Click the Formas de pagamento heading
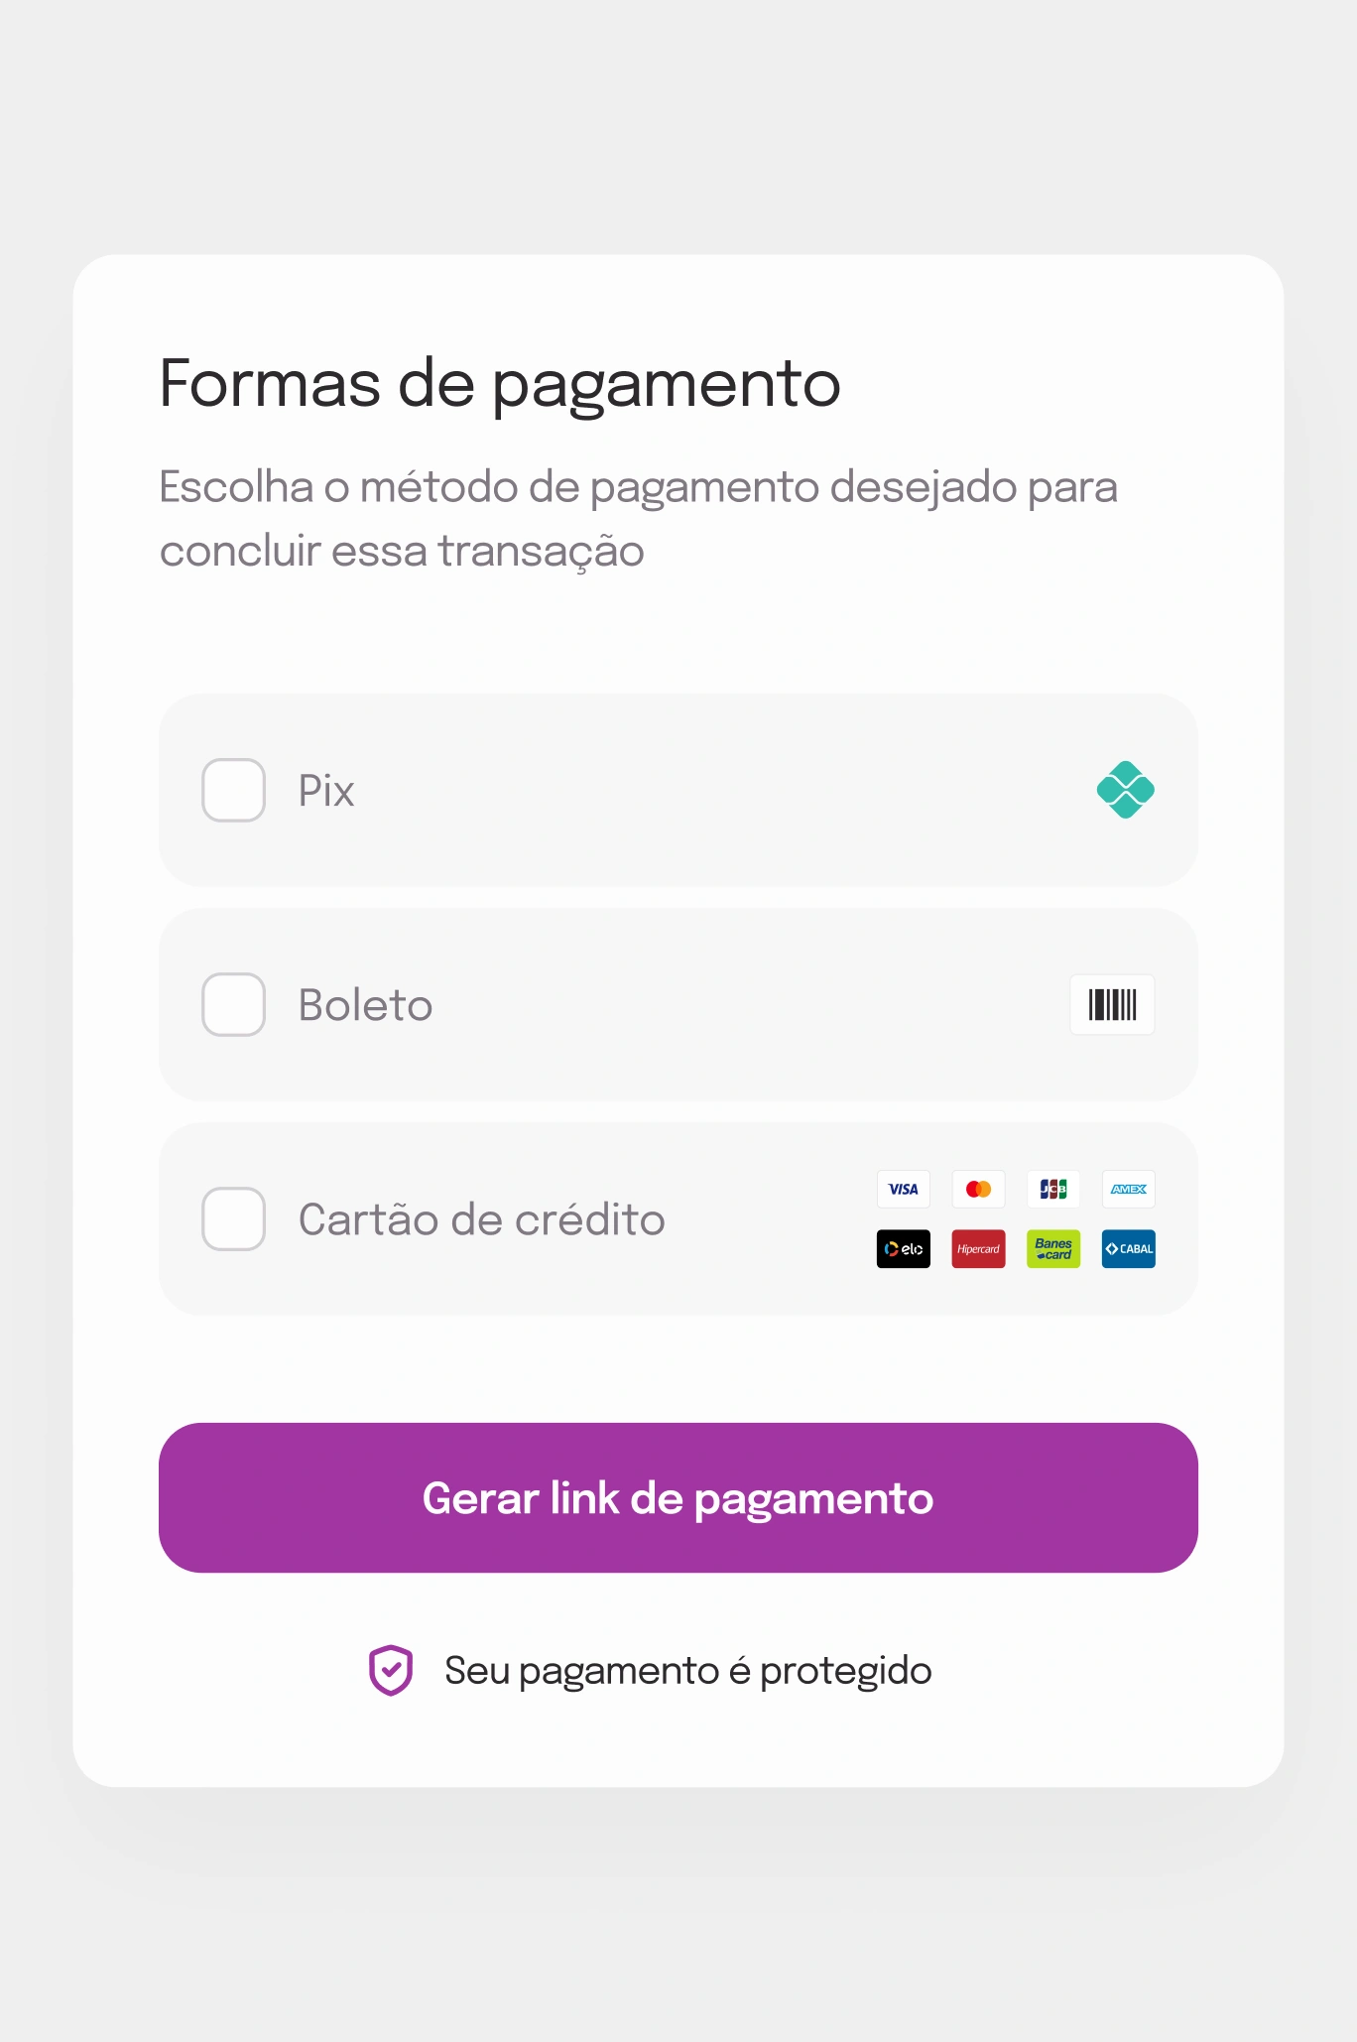The height and width of the screenshot is (2042, 1357). (x=500, y=384)
